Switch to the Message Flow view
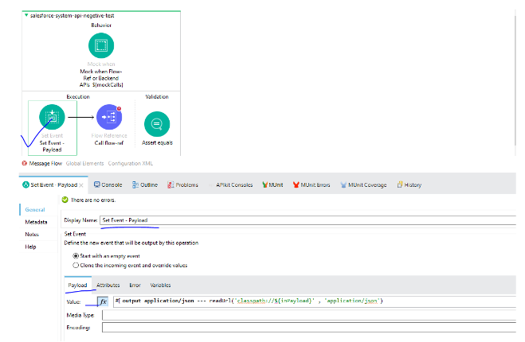Image resolution: width=525 pixels, height=342 pixels. (x=45, y=164)
